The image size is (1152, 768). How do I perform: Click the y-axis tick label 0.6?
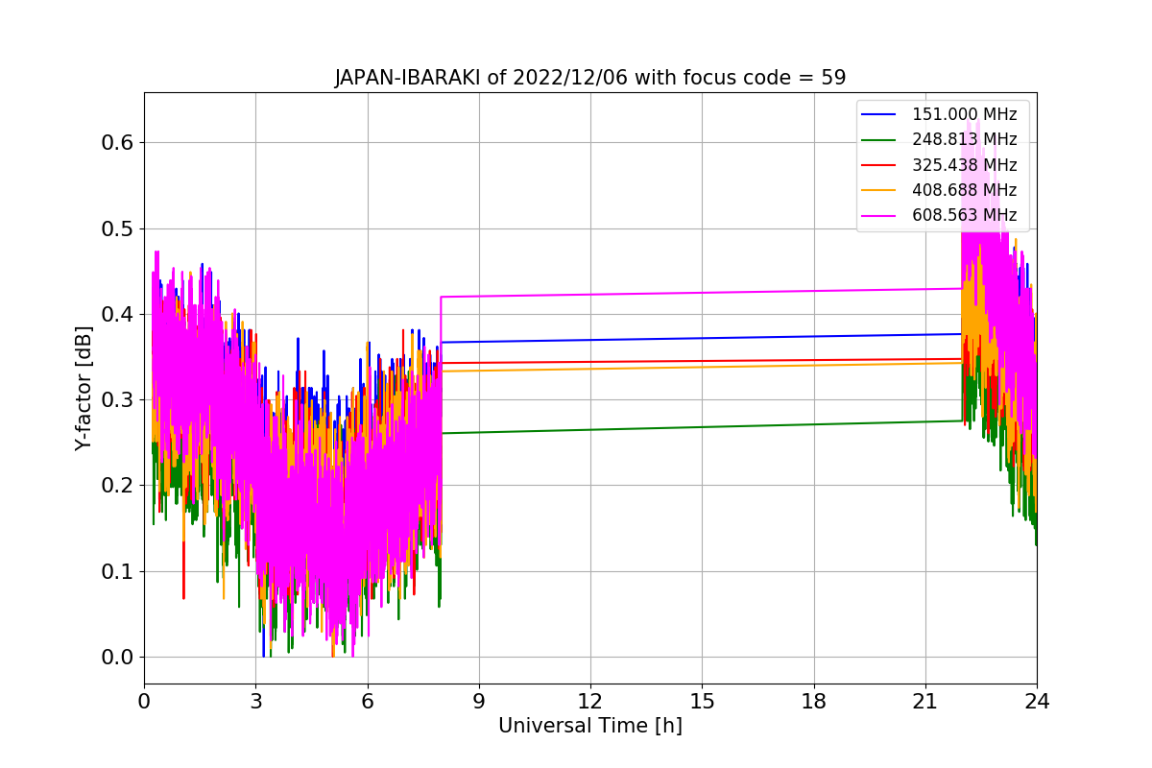point(118,143)
